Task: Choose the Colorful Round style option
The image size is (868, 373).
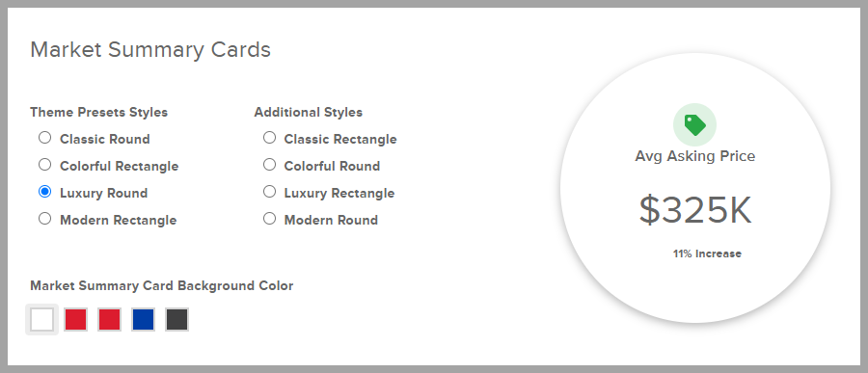Action: pos(269,165)
